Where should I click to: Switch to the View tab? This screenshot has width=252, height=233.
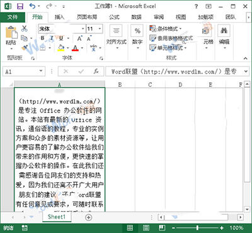(181, 17)
